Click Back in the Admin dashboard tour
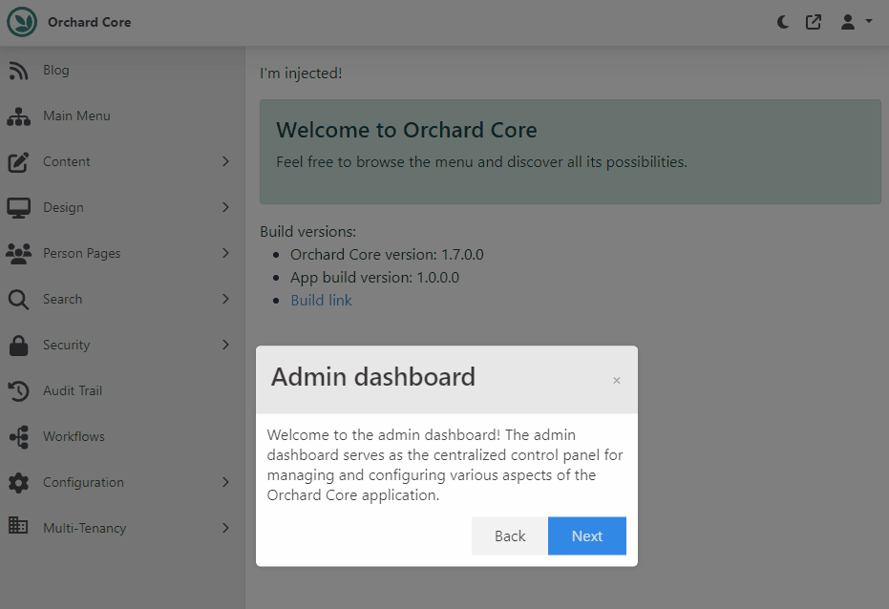The width and height of the screenshot is (889, 609). [510, 535]
